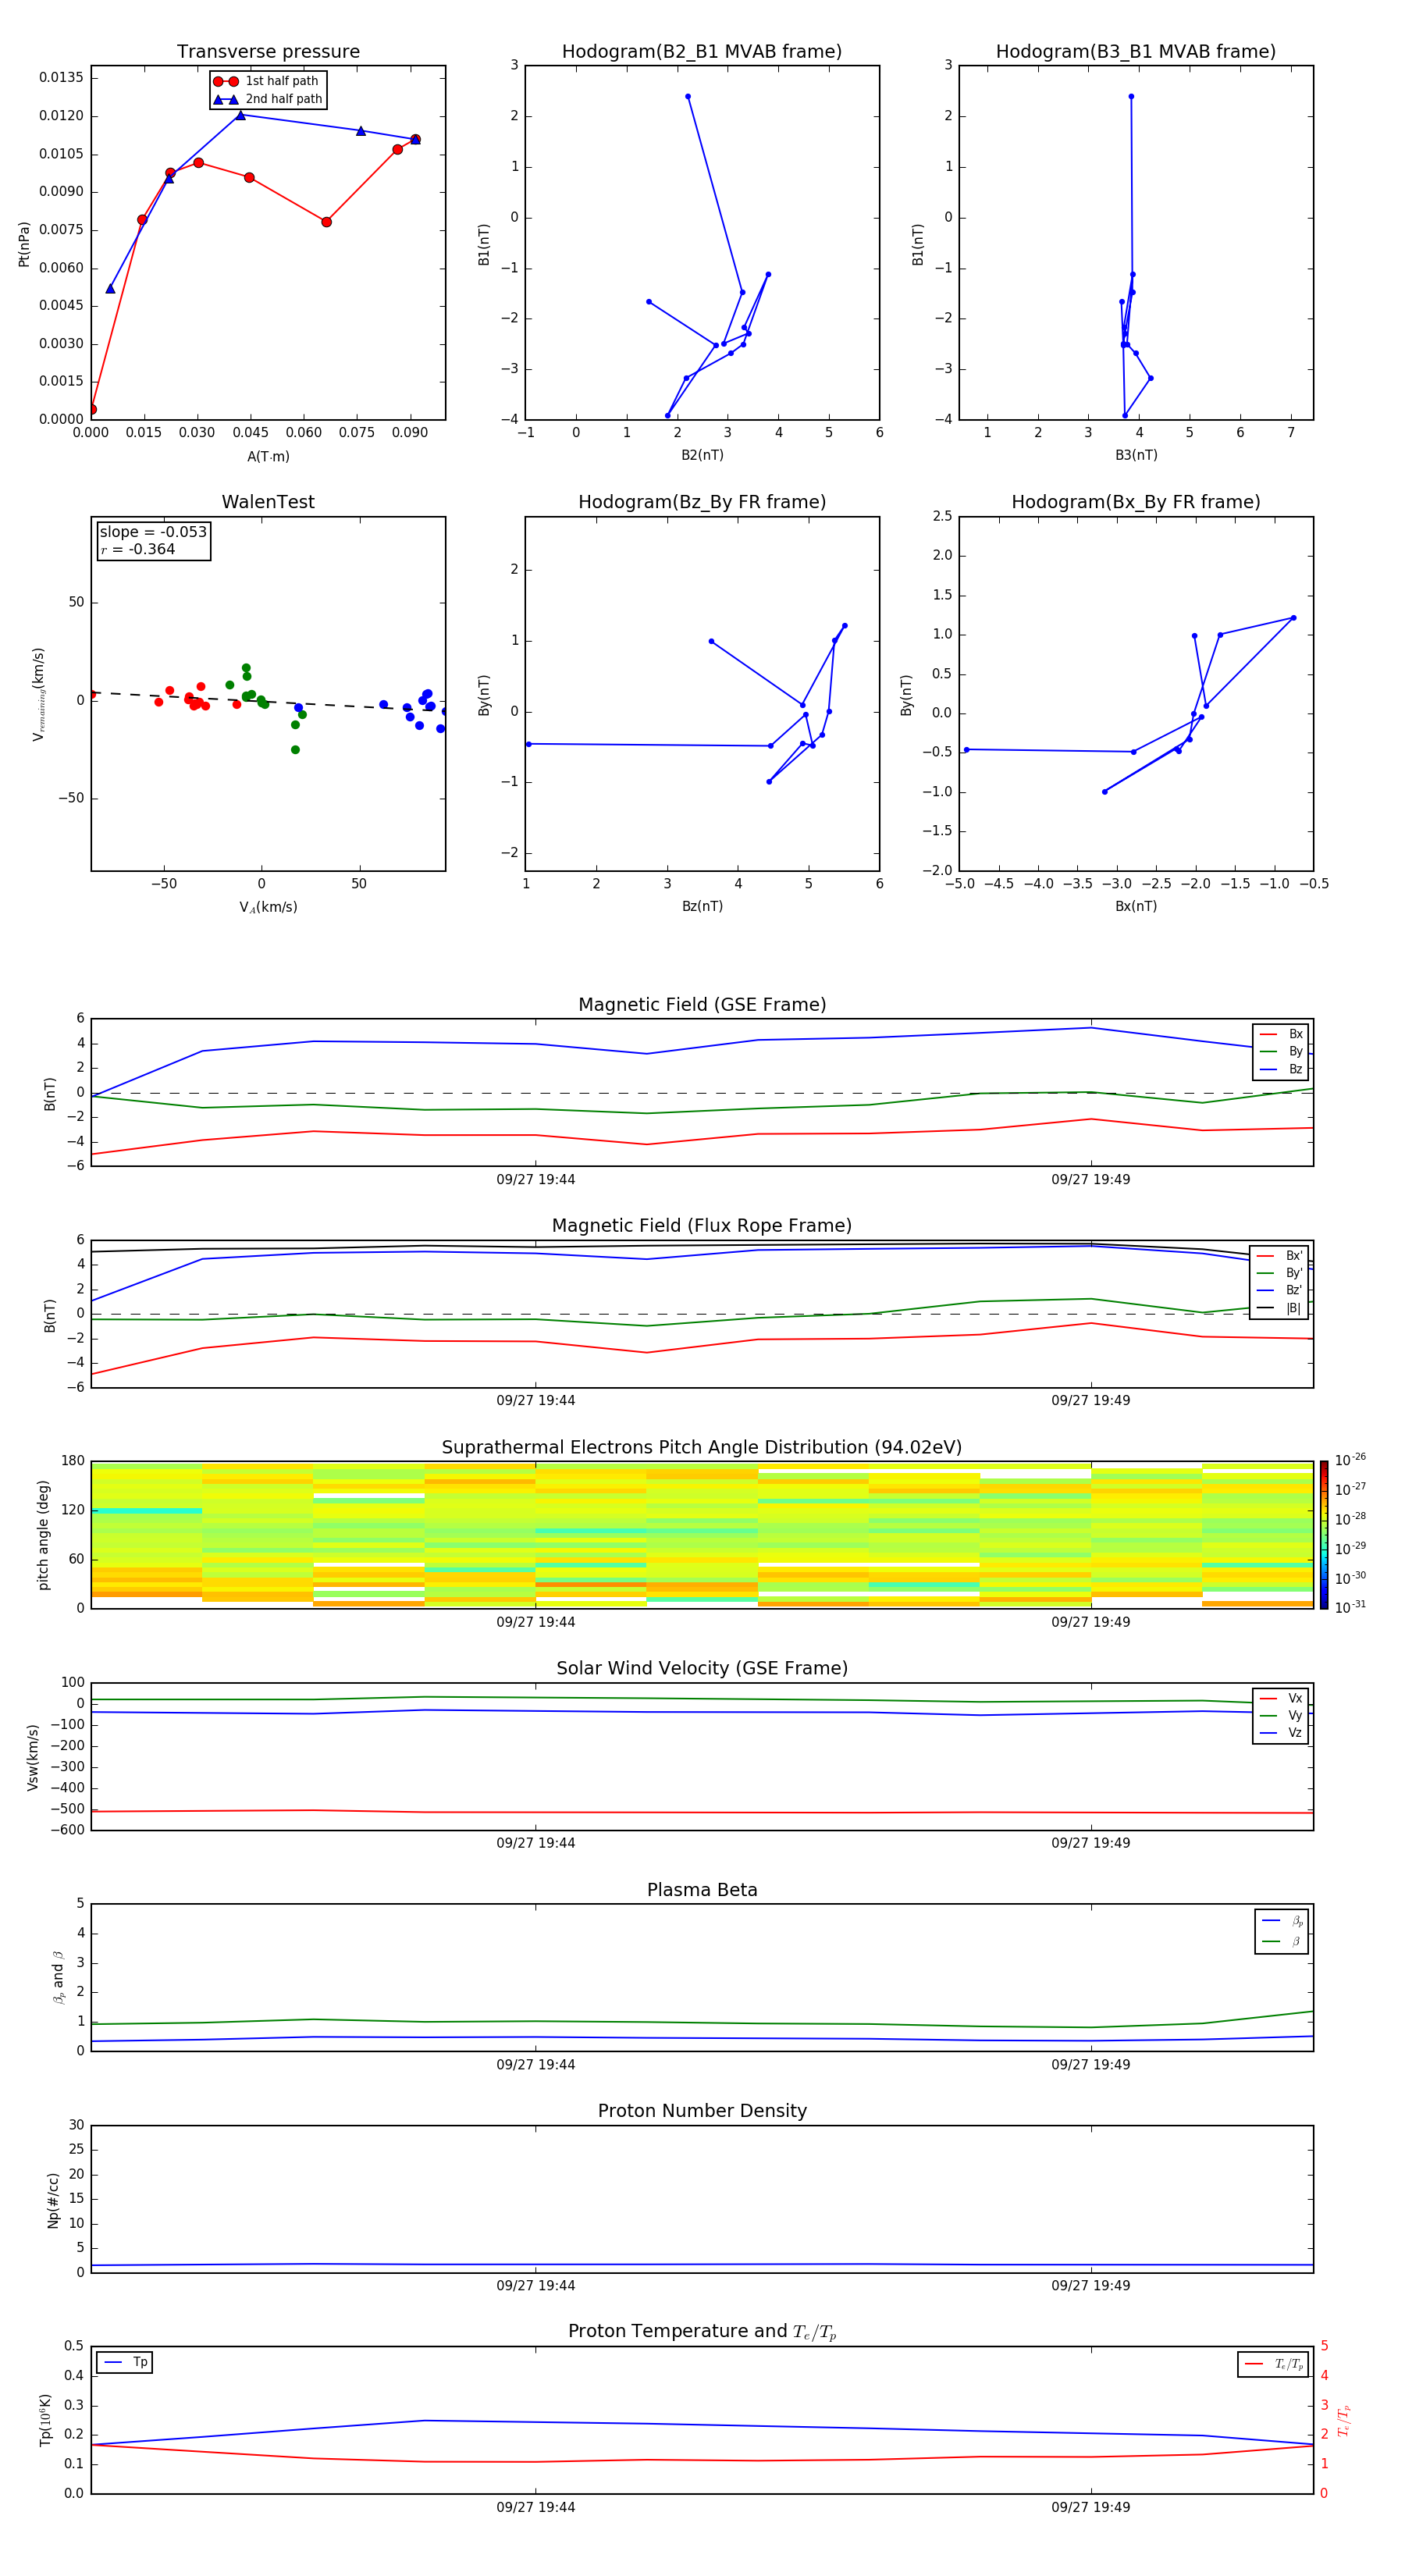
Task: Select the Te/Tp legend entry in the temperature plot
Action: pos(1273,2364)
